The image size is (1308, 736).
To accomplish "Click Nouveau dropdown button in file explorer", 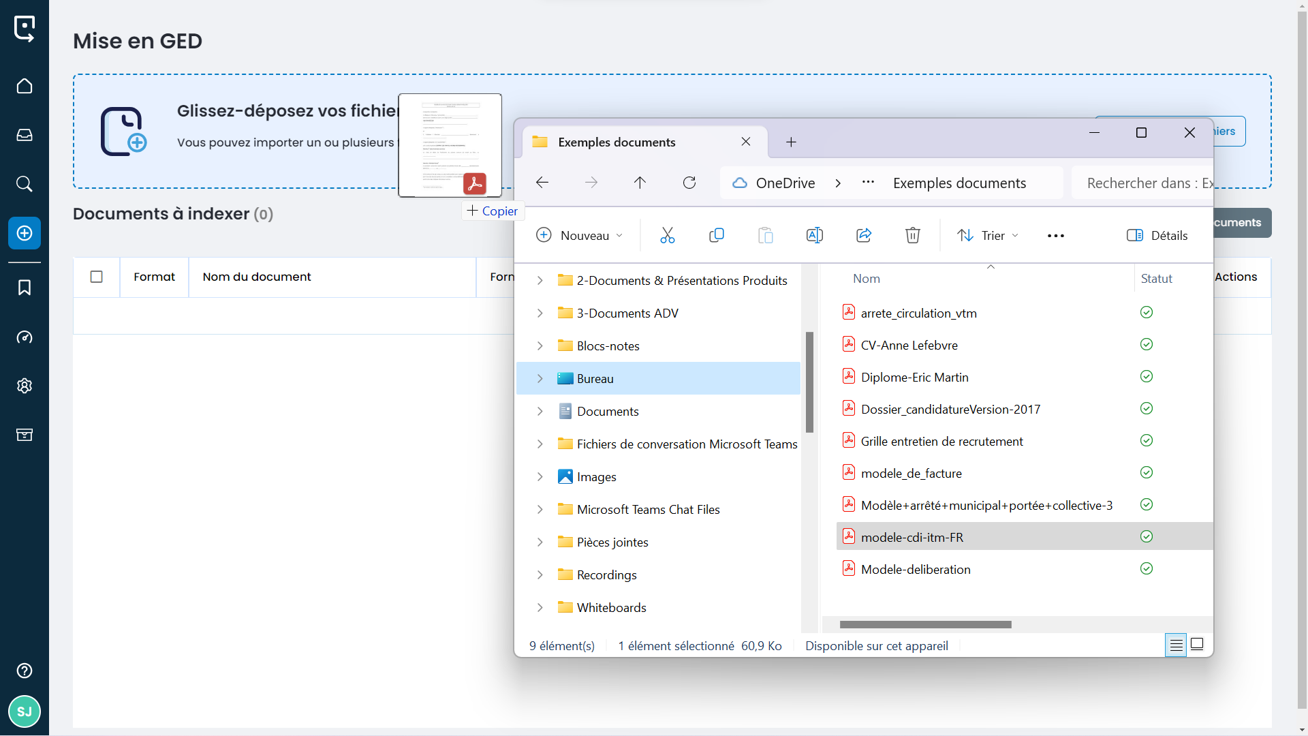I will click(578, 235).
